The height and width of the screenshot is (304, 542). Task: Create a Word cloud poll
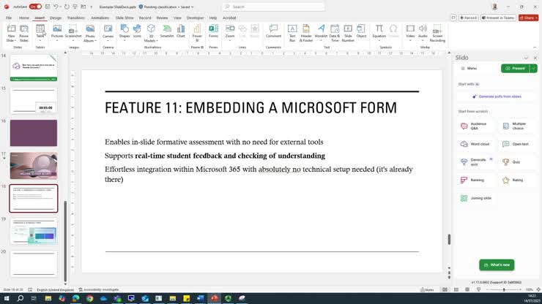(x=475, y=144)
